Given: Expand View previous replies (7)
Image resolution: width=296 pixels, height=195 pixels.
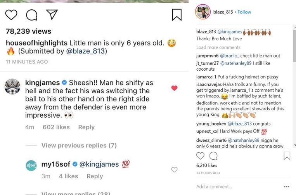Looking at the screenshot, I should [79, 145].
